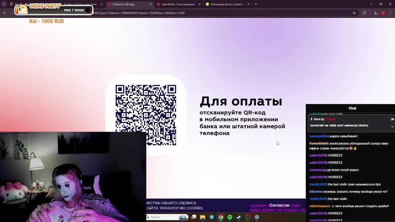
Task: Click the payment QR code image
Action: [x=146, y=115]
